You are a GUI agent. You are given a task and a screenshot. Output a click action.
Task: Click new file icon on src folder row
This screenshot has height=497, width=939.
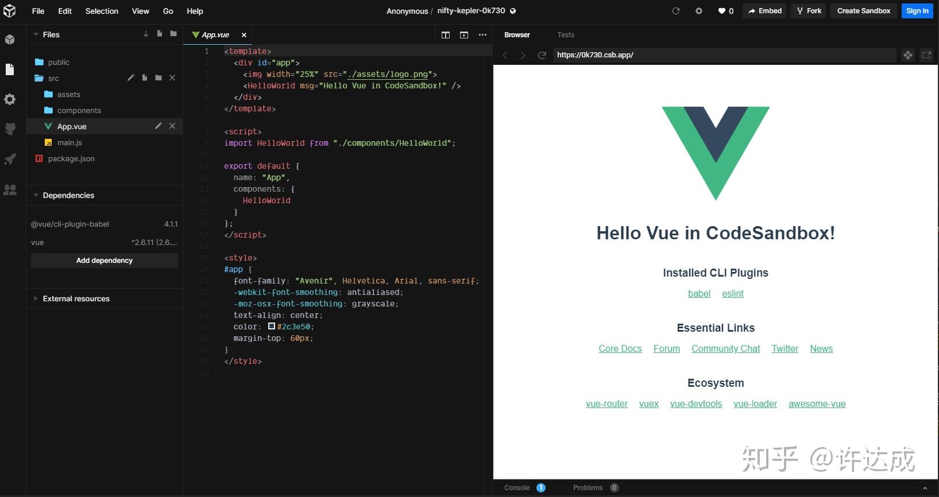point(145,77)
